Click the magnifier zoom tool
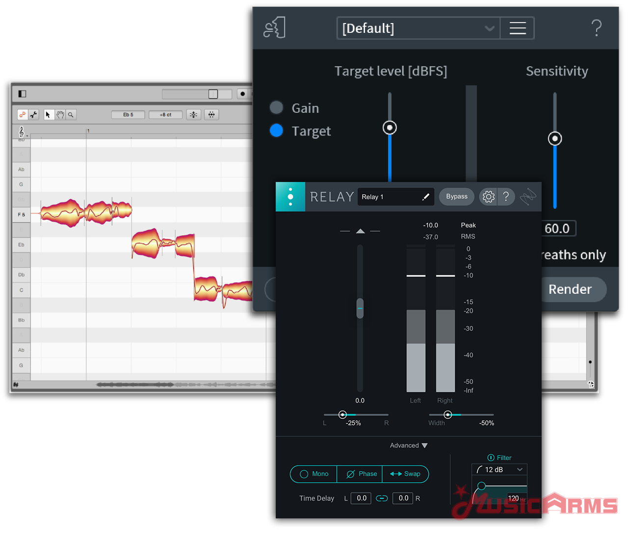Image resolution: width=628 pixels, height=539 pixels. 71,115
